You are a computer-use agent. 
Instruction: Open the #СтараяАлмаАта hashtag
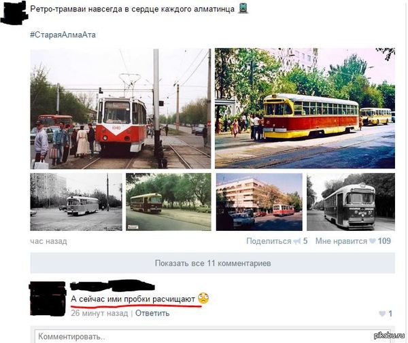click(63, 35)
